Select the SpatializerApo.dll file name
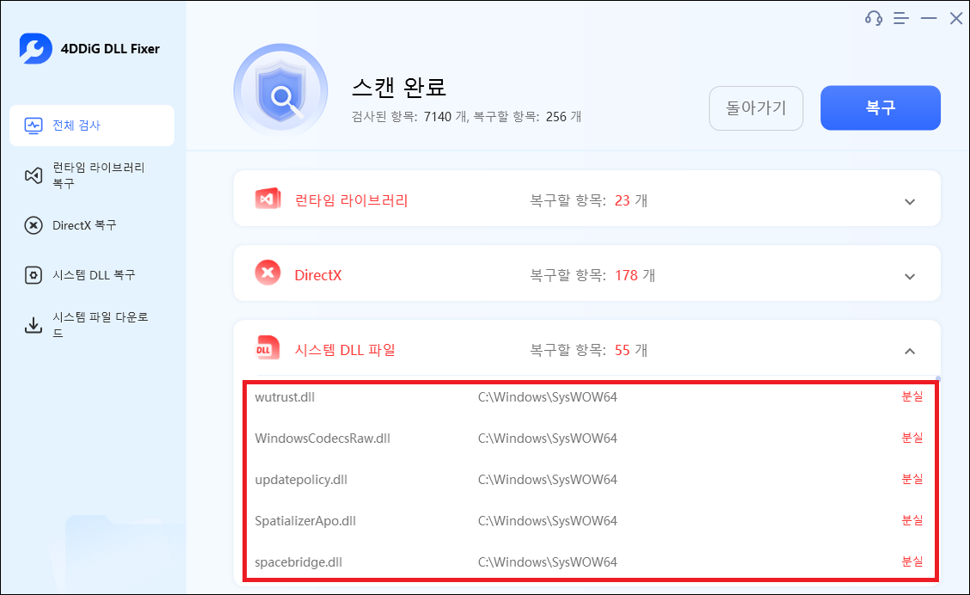This screenshot has width=970, height=595. tap(305, 521)
